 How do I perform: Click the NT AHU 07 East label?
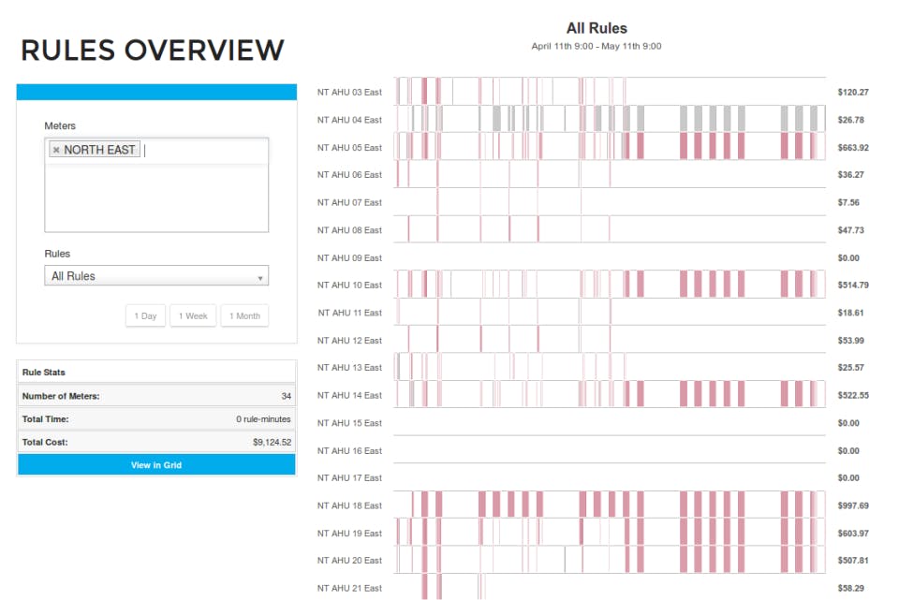[349, 203]
